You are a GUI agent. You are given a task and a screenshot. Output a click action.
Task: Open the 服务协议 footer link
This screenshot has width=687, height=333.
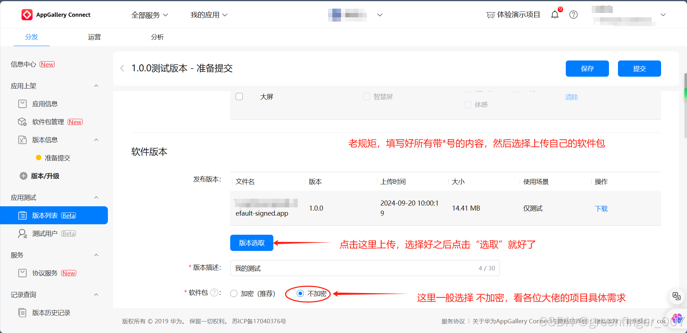(453, 321)
